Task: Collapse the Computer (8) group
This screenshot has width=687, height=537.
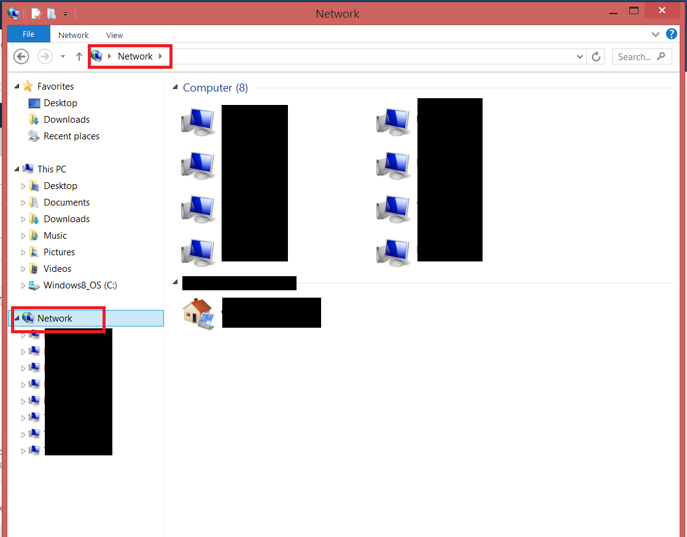Action: [x=176, y=88]
